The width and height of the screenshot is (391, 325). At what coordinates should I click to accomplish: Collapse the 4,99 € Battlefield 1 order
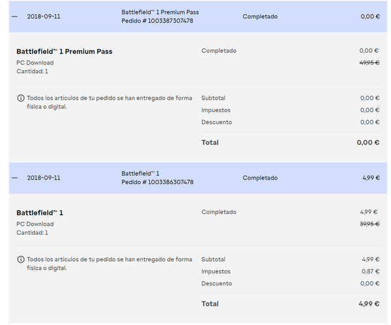[x=15, y=178]
